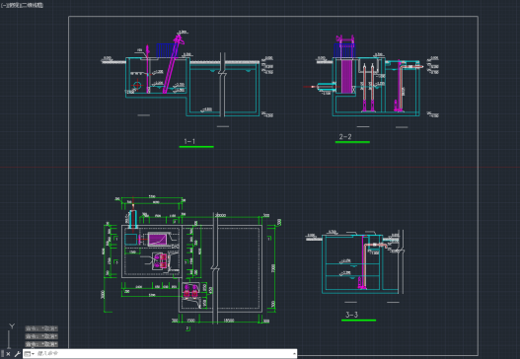Viewport: 520px width, 359px height.
Task: Expand recent commands dropdown in command line
Action: point(30,354)
